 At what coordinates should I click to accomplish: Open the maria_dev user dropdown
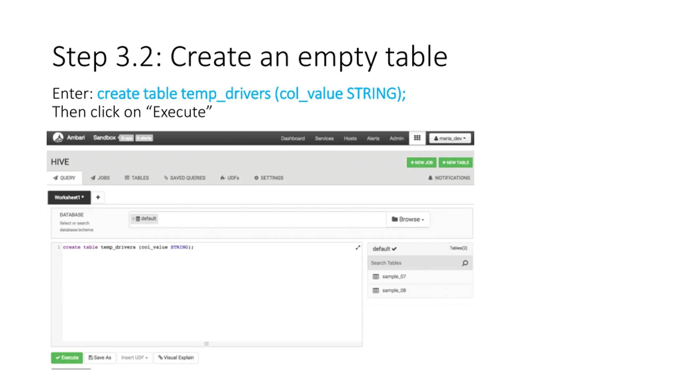click(x=450, y=138)
